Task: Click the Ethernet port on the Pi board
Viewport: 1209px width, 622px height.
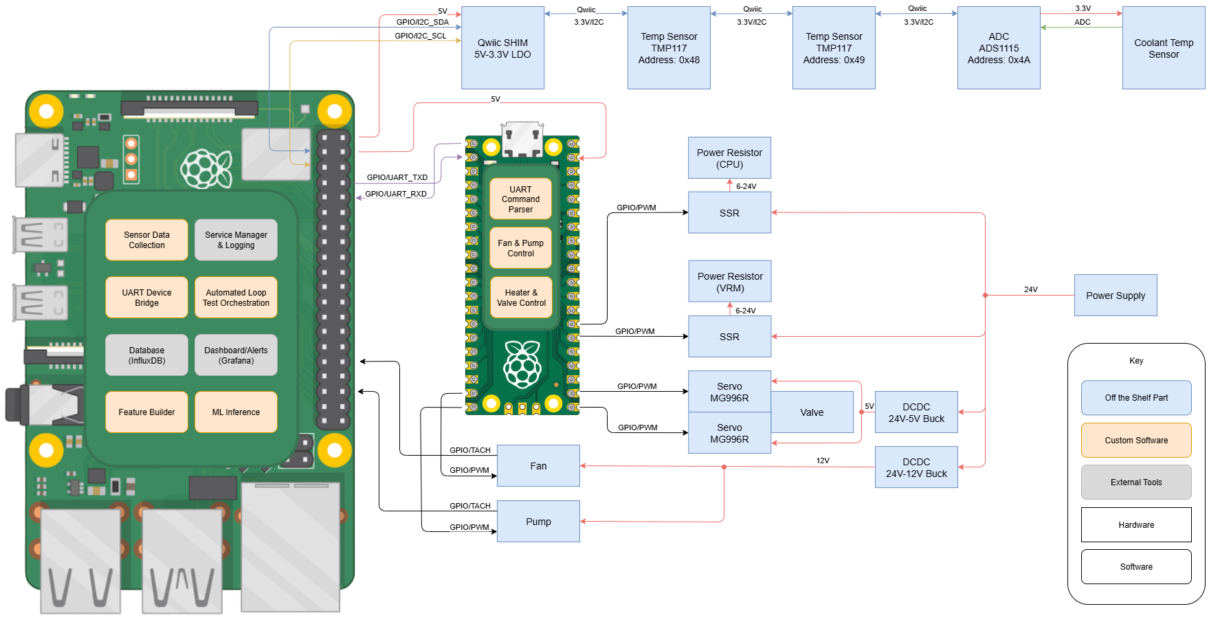Action: pyautogui.click(x=290, y=546)
